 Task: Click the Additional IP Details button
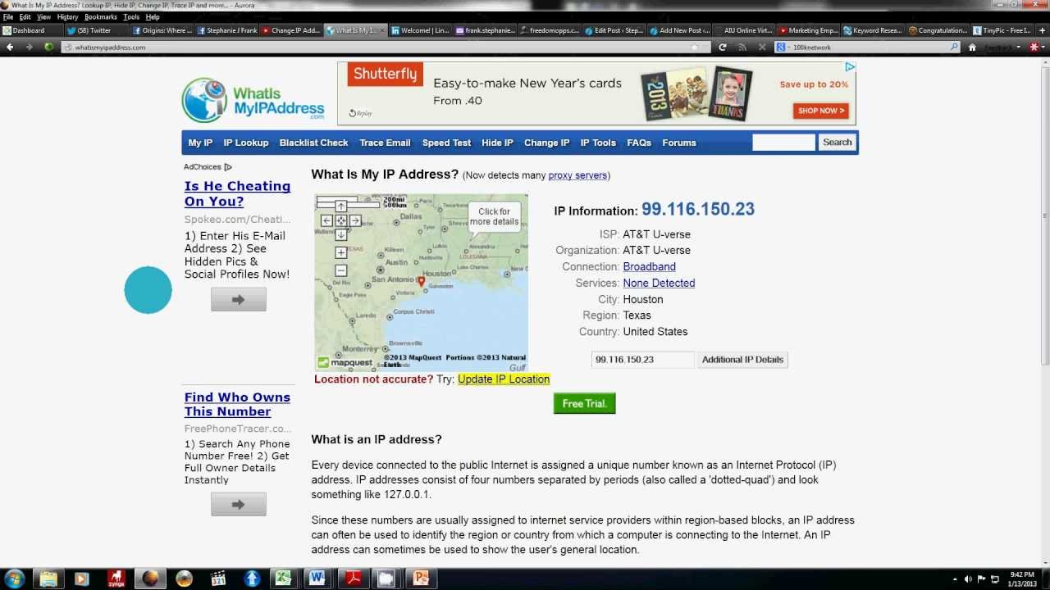click(743, 360)
